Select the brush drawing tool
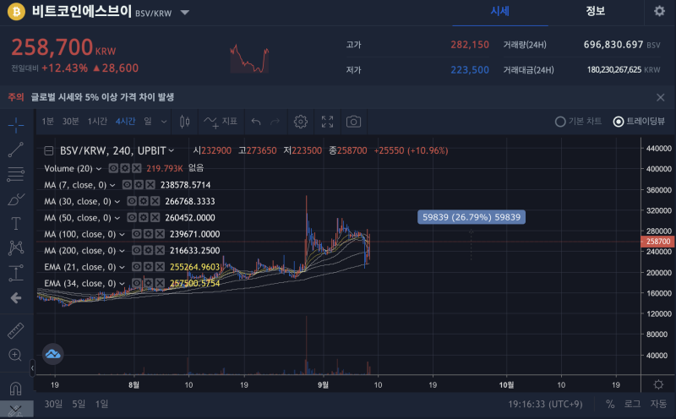The height and width of the screenshot is (419, 676). click(x=16, y=199)
